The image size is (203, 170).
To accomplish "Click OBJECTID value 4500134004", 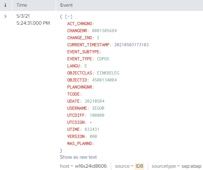I will pyautogui.click(x=104, y=80).
